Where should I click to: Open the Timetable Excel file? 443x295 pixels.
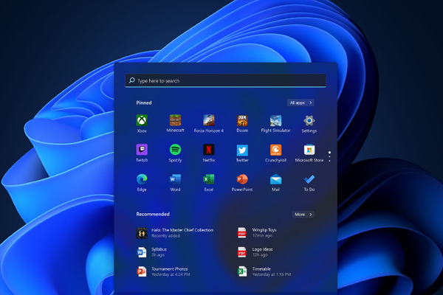[x=264, y=271]
